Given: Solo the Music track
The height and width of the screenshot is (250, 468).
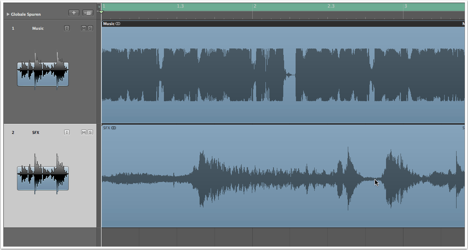Looking at the screenshot, I should 90,28.
